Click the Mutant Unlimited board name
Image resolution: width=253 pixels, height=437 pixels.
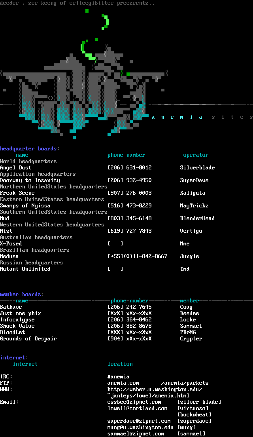pos(25,269)
